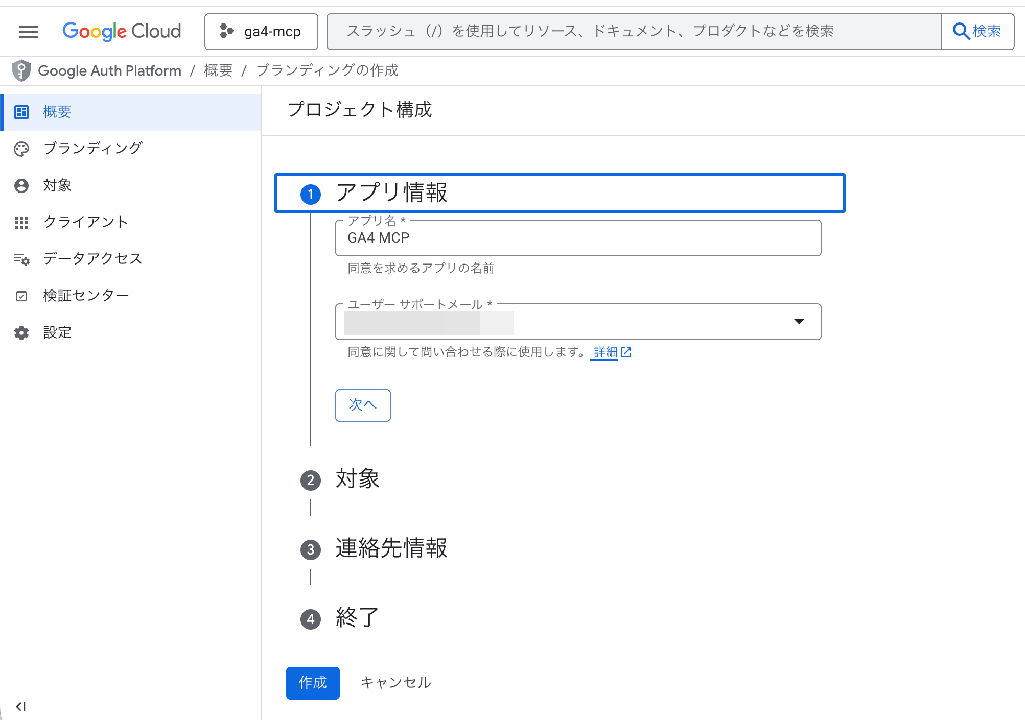Open the ga4-mcp project selector

click(261, 31)
